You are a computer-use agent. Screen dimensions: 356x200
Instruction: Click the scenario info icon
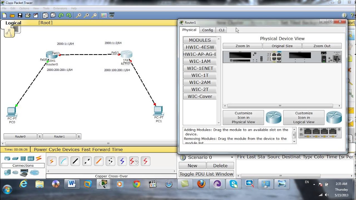pyautogui.click(x=183, y=157)
